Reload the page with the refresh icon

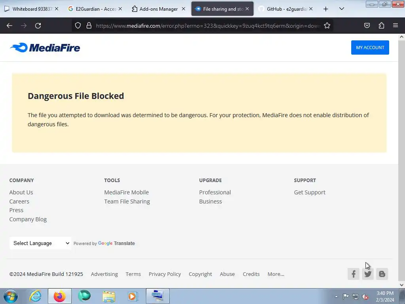point(38,26)
